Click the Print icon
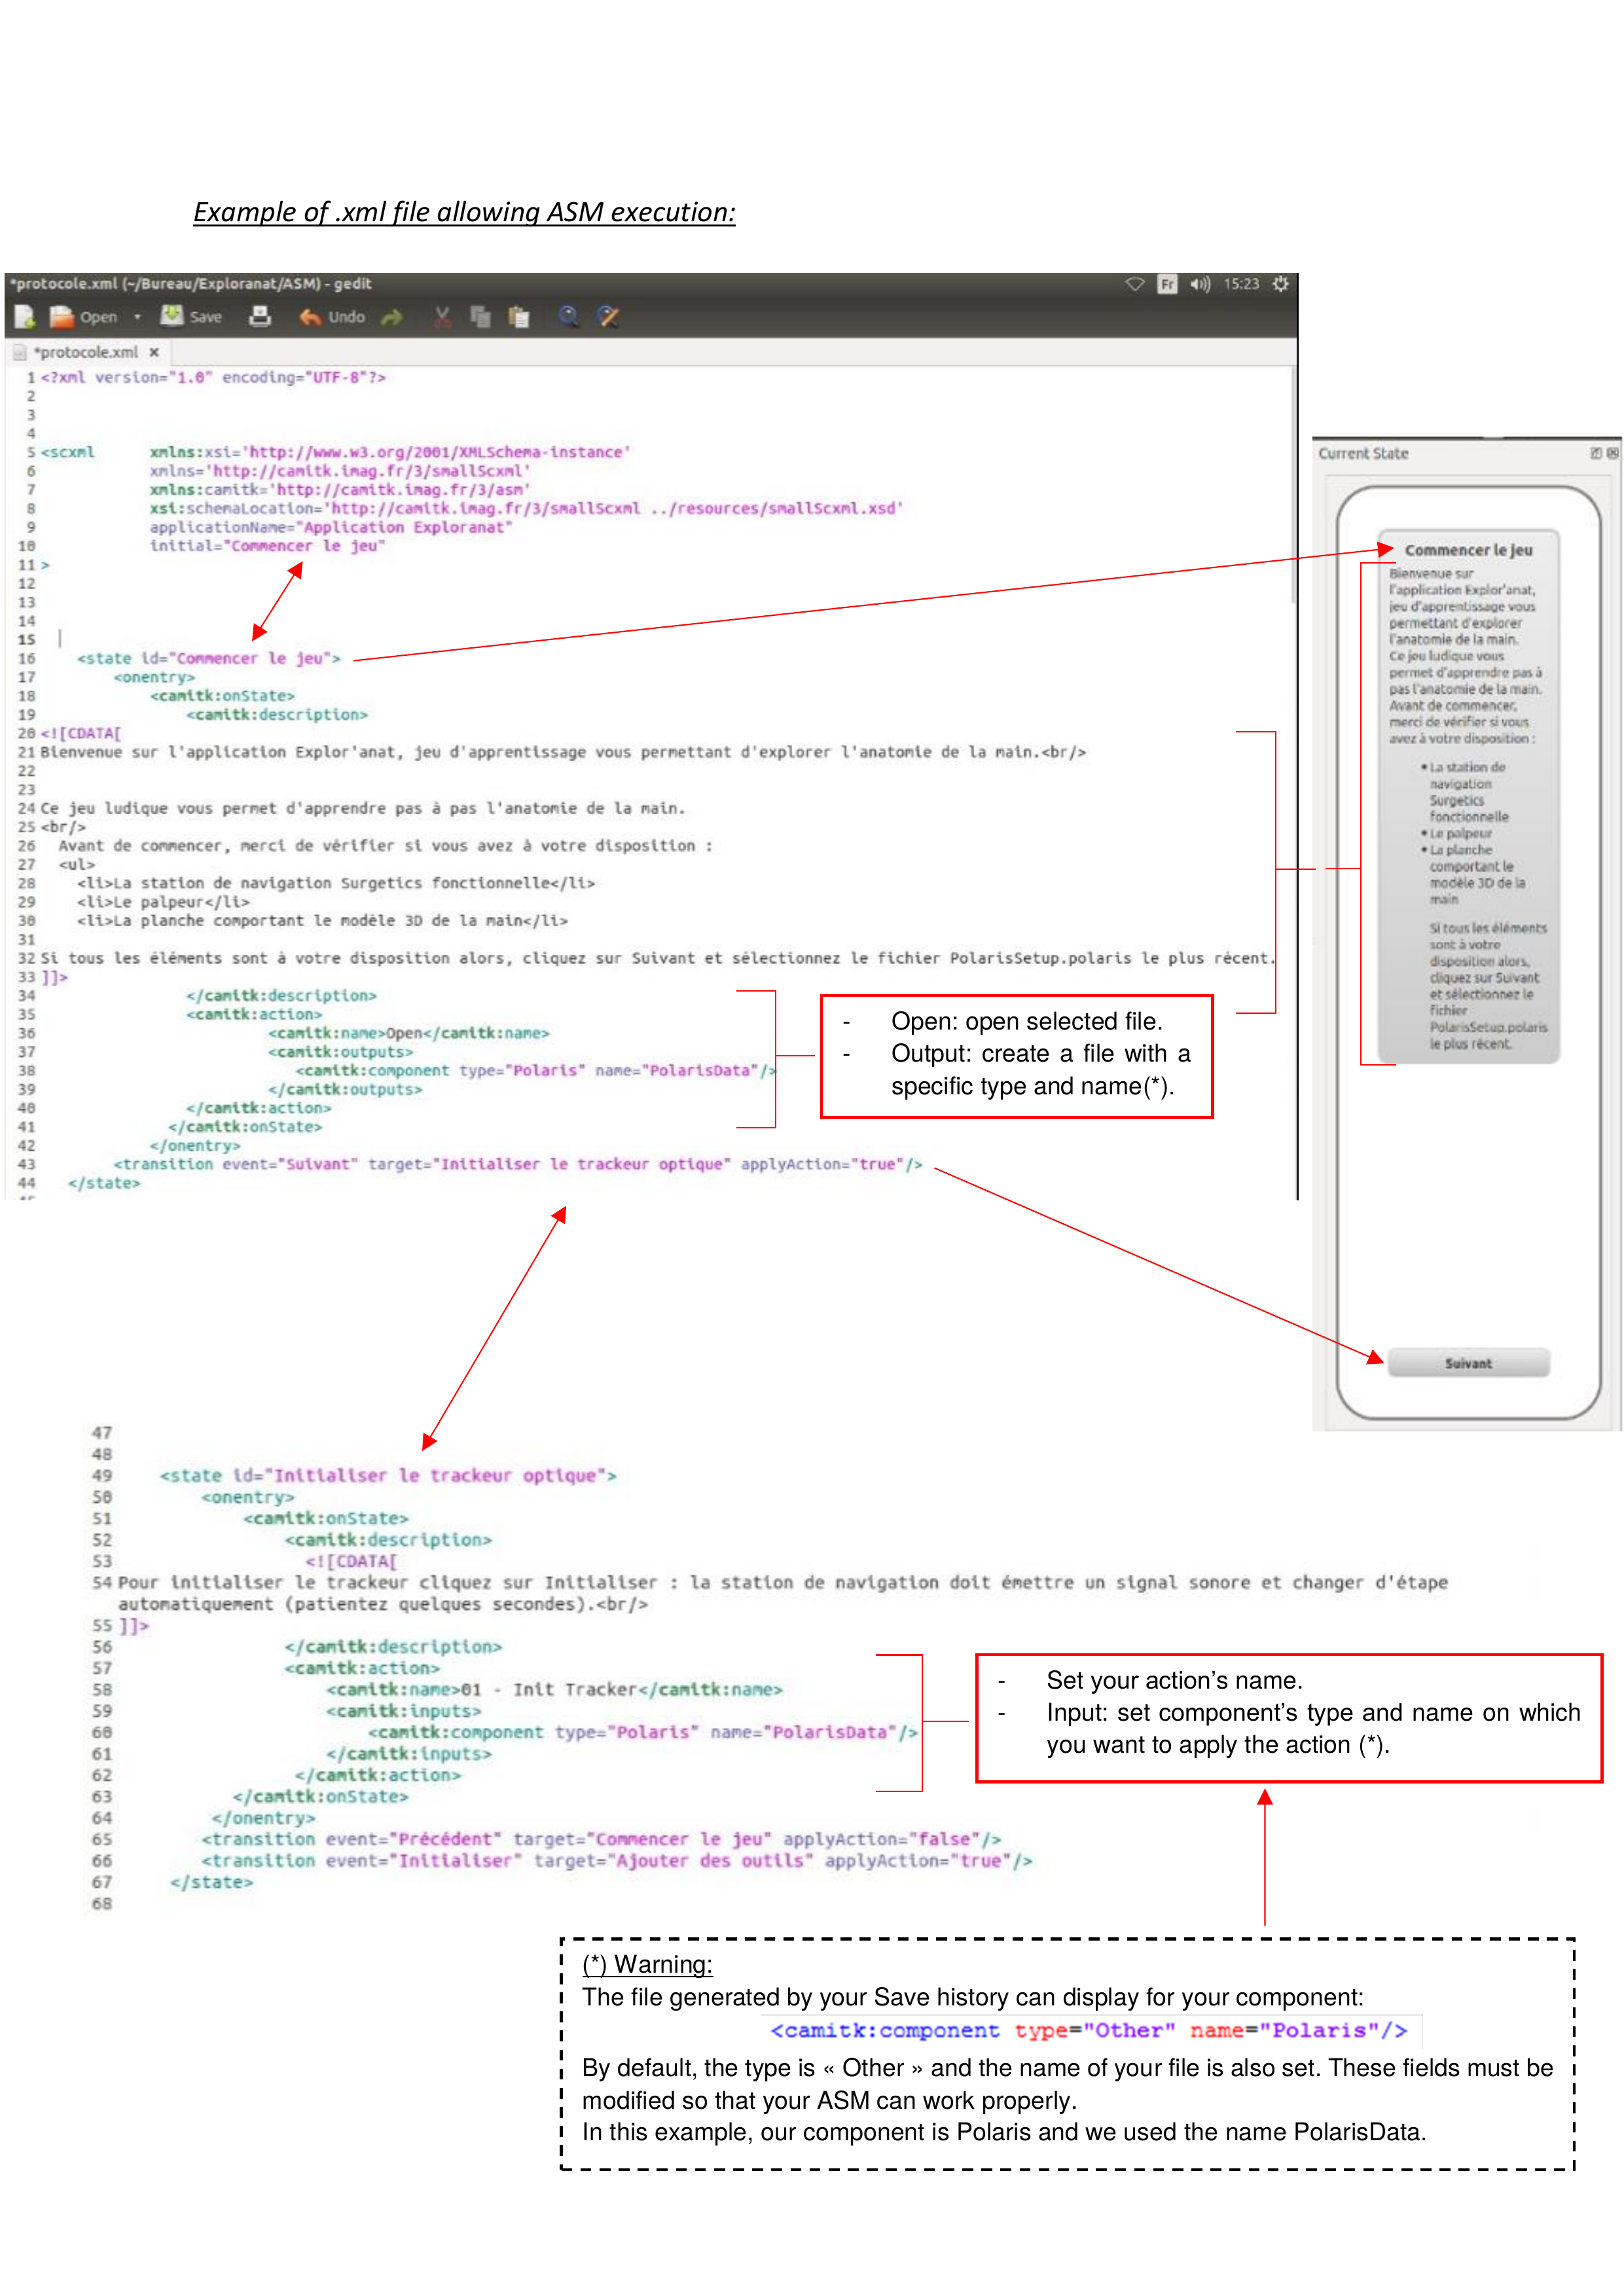1624x2296 pixels. [x=260, y=317]
